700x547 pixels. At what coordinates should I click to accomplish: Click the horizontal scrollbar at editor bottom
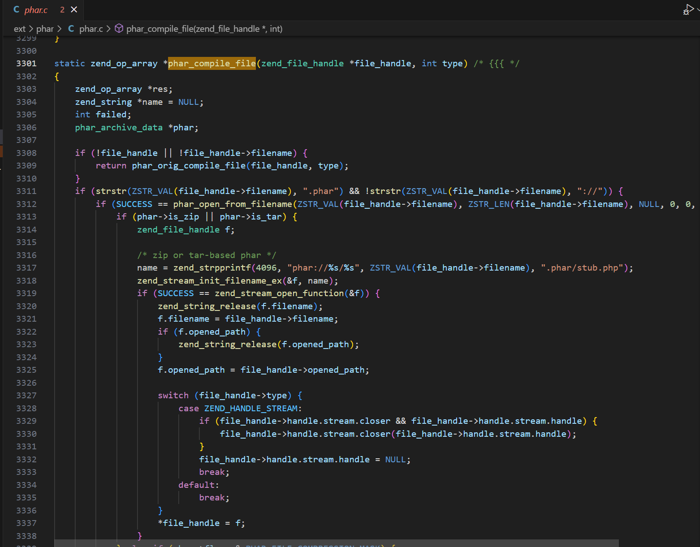(336, 543)
